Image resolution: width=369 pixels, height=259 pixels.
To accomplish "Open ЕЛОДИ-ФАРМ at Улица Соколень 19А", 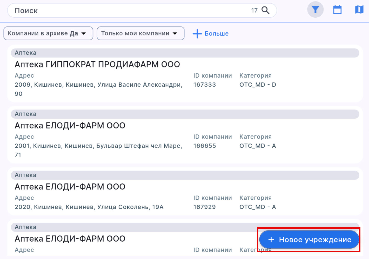I will click(70, 187).
